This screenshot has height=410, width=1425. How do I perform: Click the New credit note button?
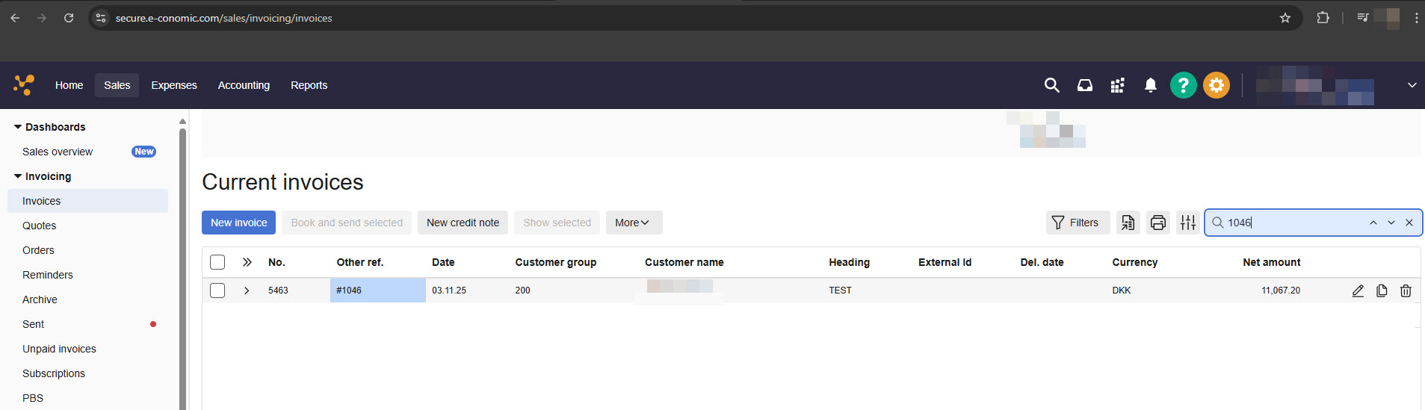463,223
